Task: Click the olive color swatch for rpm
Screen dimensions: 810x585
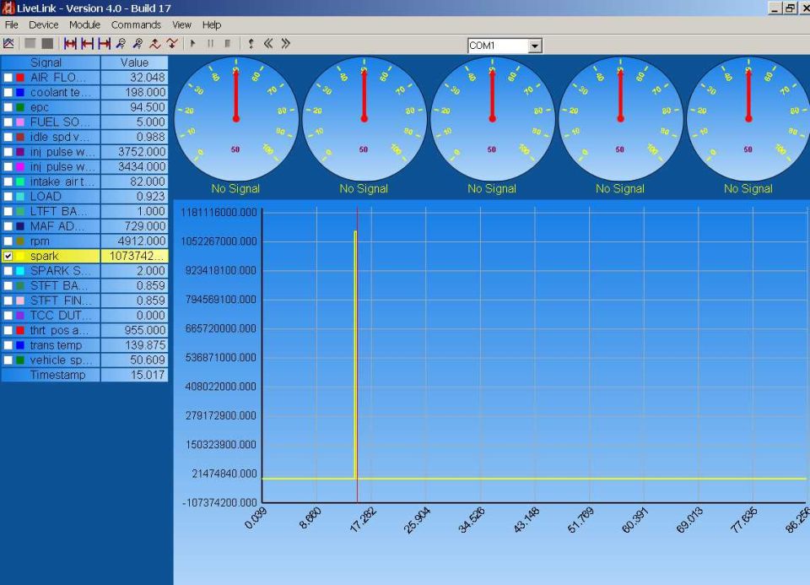Action: 20,241
